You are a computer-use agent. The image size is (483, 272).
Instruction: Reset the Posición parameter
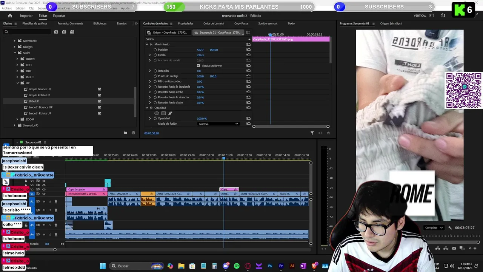pos(248,50)
